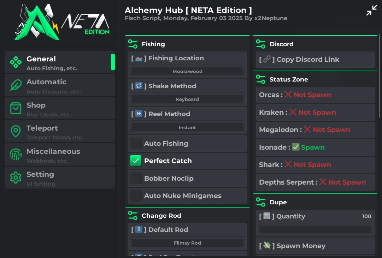The height and width of the screenshot is (258, 382).
Task: Uncheck the Perfect Catch checkbox
Action: coord(136,161)
